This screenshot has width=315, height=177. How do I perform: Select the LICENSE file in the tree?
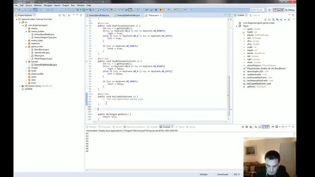(29, 89)
